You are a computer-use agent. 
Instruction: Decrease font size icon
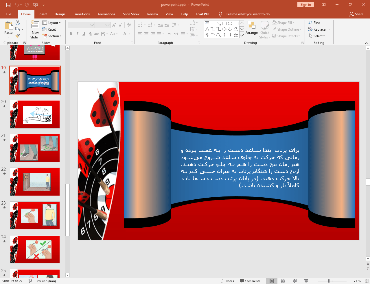coord(120,25)
